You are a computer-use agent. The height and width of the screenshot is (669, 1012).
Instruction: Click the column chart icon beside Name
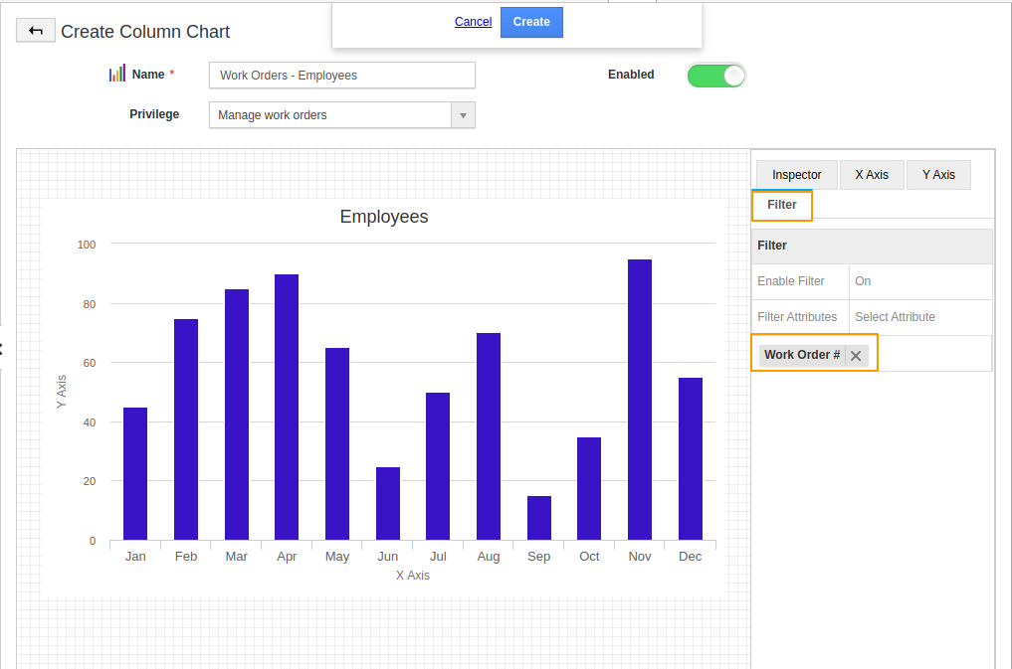(x=117, y=75)
